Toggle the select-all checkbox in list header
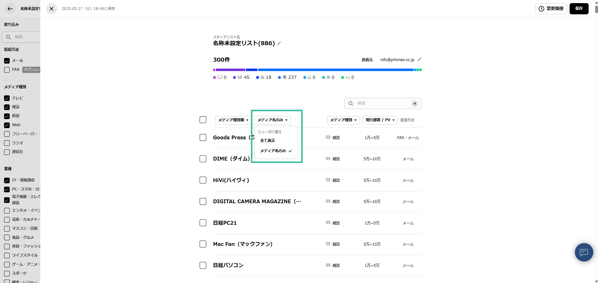Image resolution: width=598 pixels, height=283 pixels. pos(203,120)
